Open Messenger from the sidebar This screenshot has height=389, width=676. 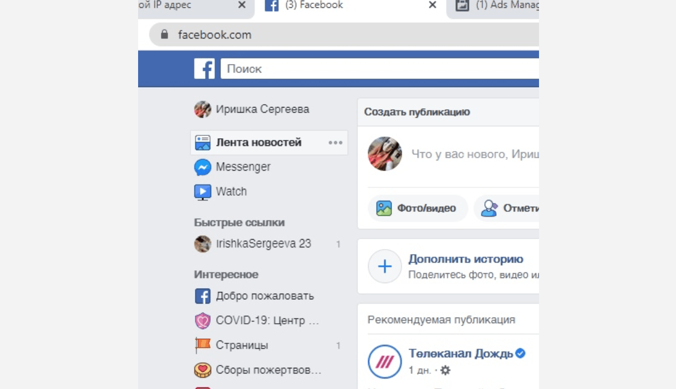(x=243, y=167)
